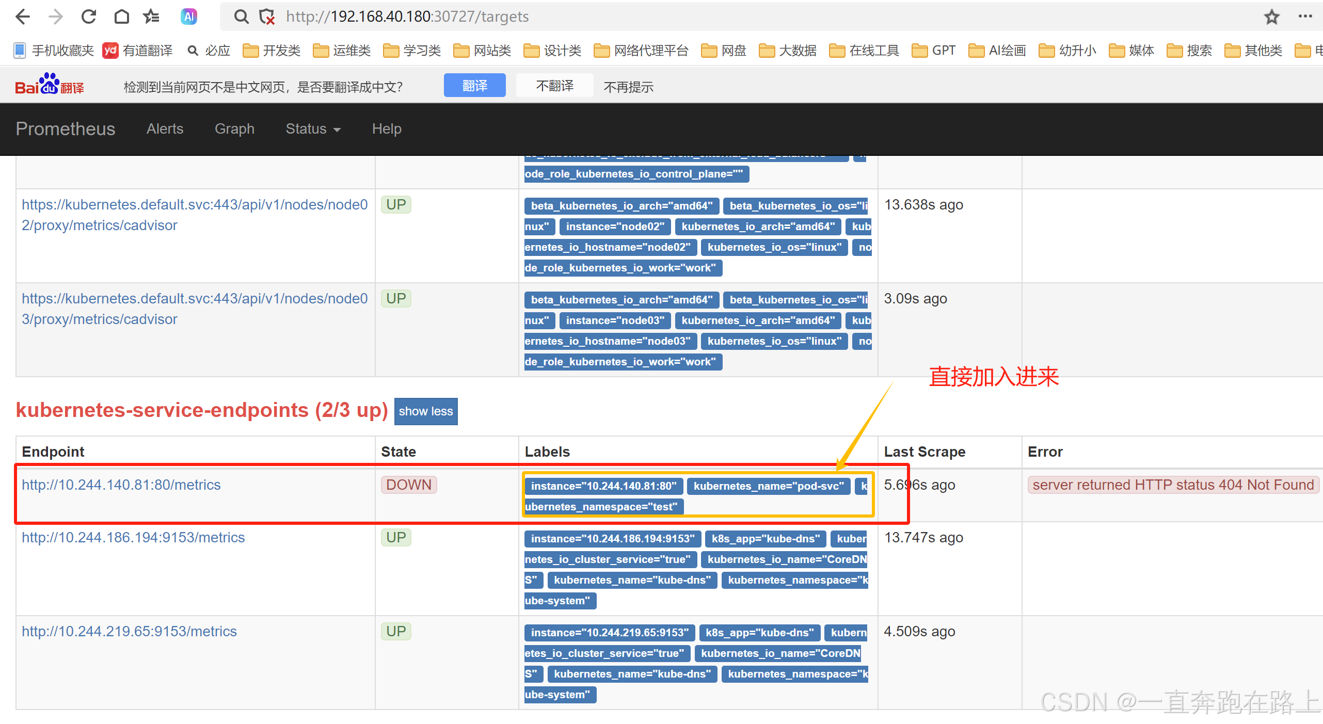This screenshot has height=724, width=1323.
Task: Click label kubernetes_name="pod-svc"
Action: pyautogui.click(x=769, y=486)
